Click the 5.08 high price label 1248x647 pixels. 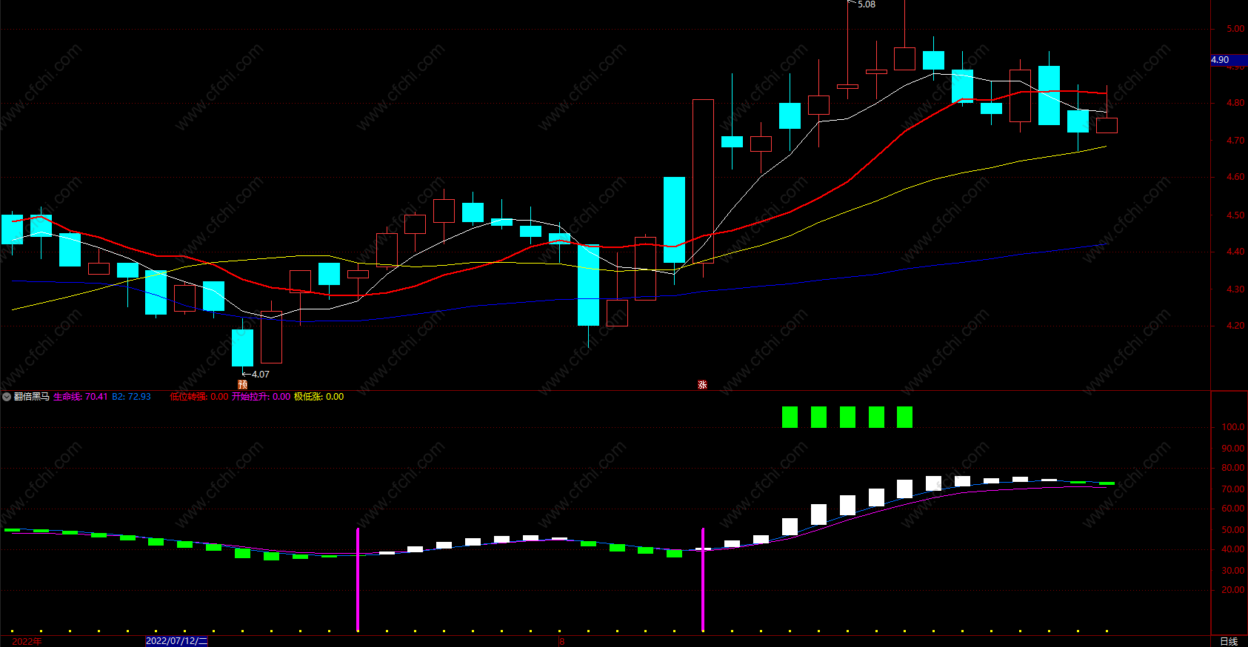866,4
